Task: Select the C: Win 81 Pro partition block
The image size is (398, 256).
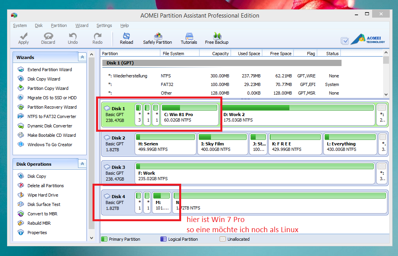Action: click(190, 115)
